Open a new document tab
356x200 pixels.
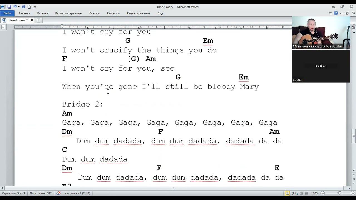point(39,20)
